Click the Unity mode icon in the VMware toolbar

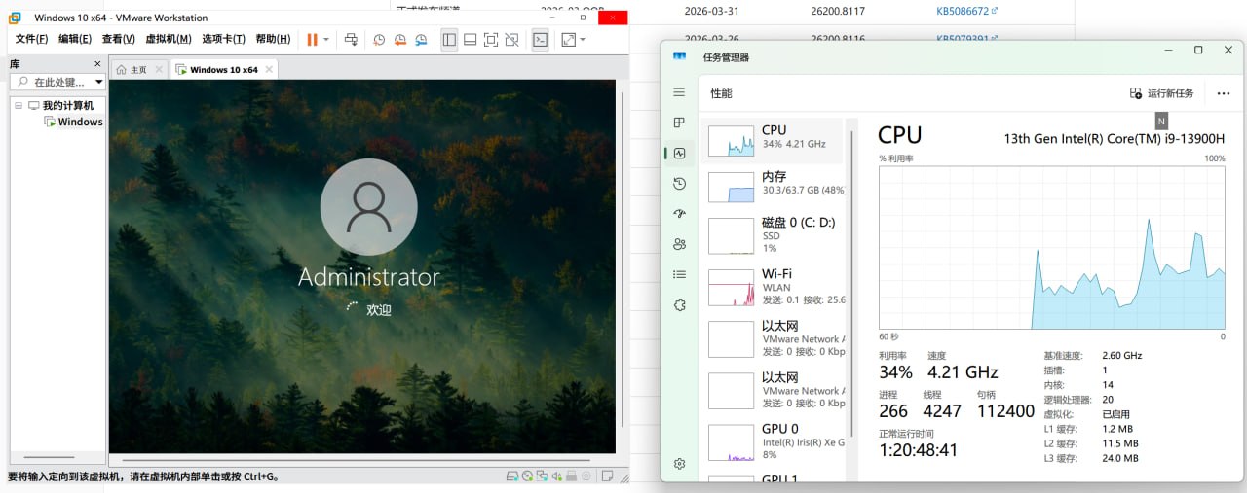(x=512, y=40)
